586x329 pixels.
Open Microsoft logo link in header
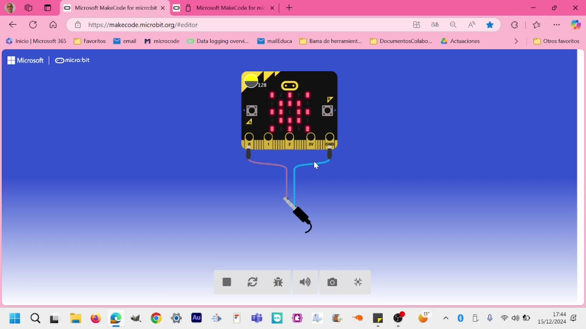(x=26, y=60)
